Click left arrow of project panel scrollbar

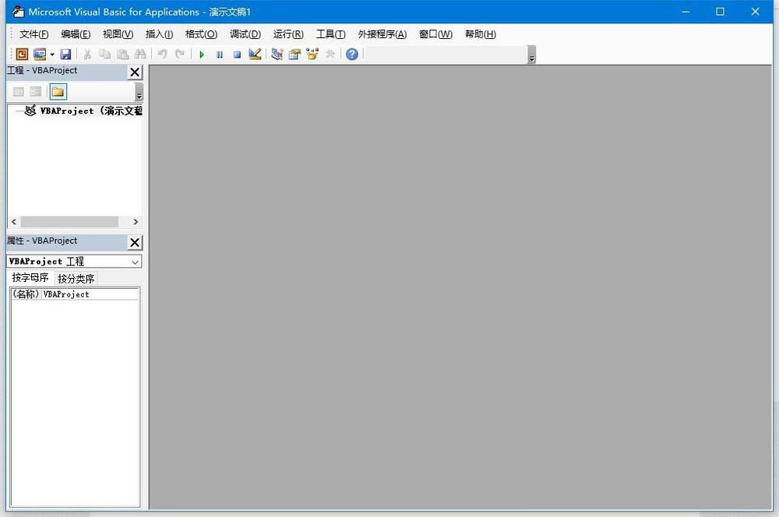click(x=14, y=221)
